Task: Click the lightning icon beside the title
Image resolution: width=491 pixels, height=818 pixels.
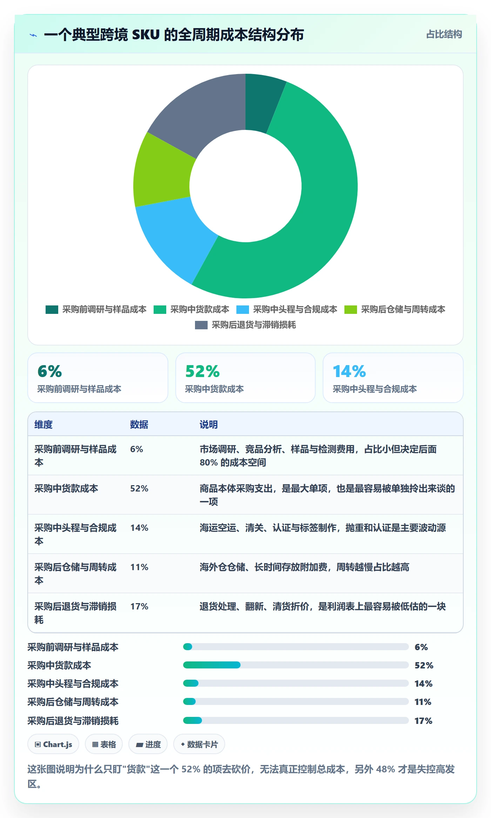Action: (x=33, y=35)
